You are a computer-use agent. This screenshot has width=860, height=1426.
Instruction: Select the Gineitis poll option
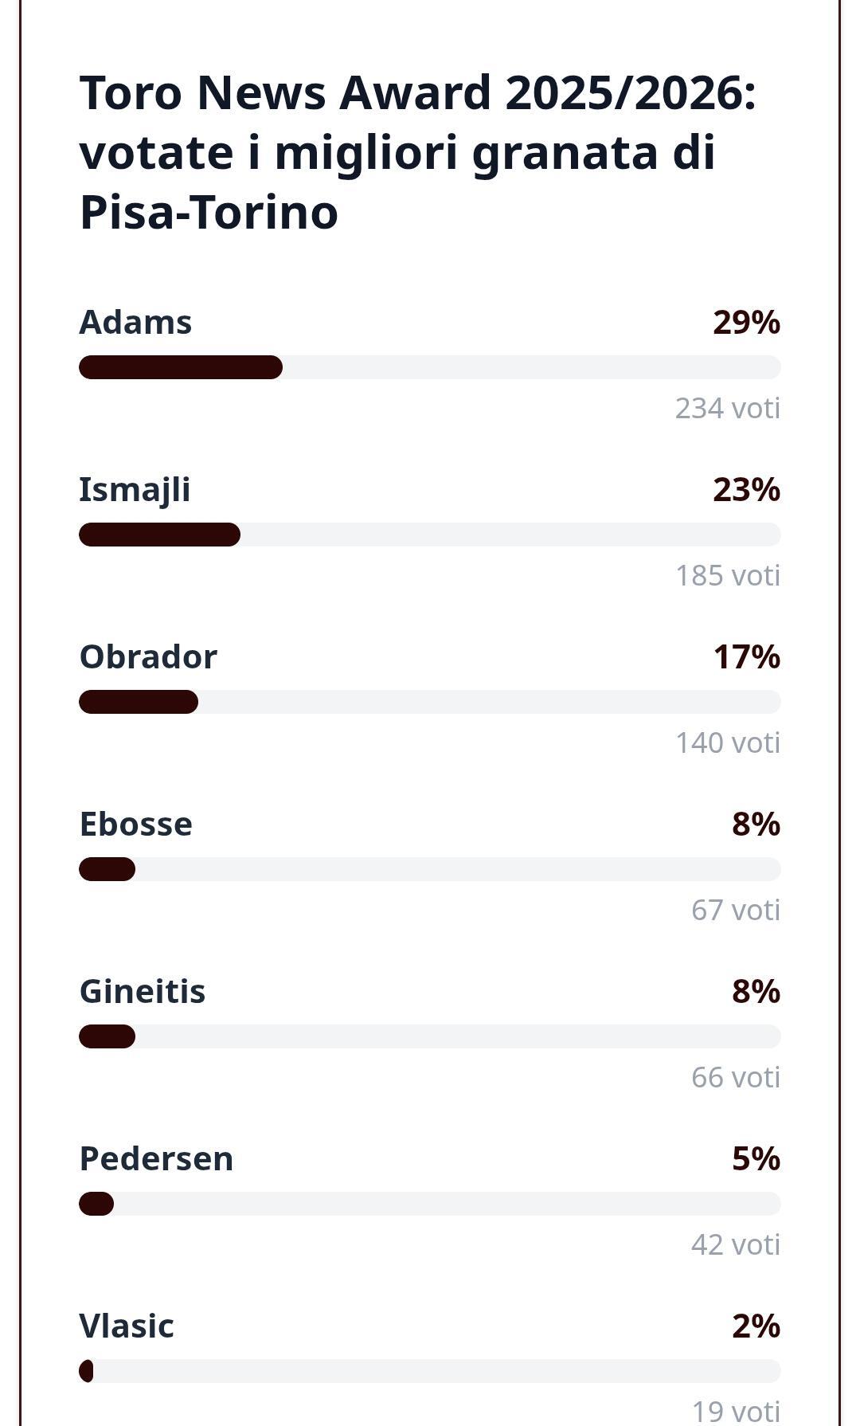(143, 992)
